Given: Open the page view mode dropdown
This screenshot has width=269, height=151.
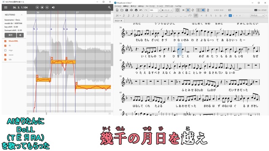Looking at the screenshot, I should coord(167,10).
